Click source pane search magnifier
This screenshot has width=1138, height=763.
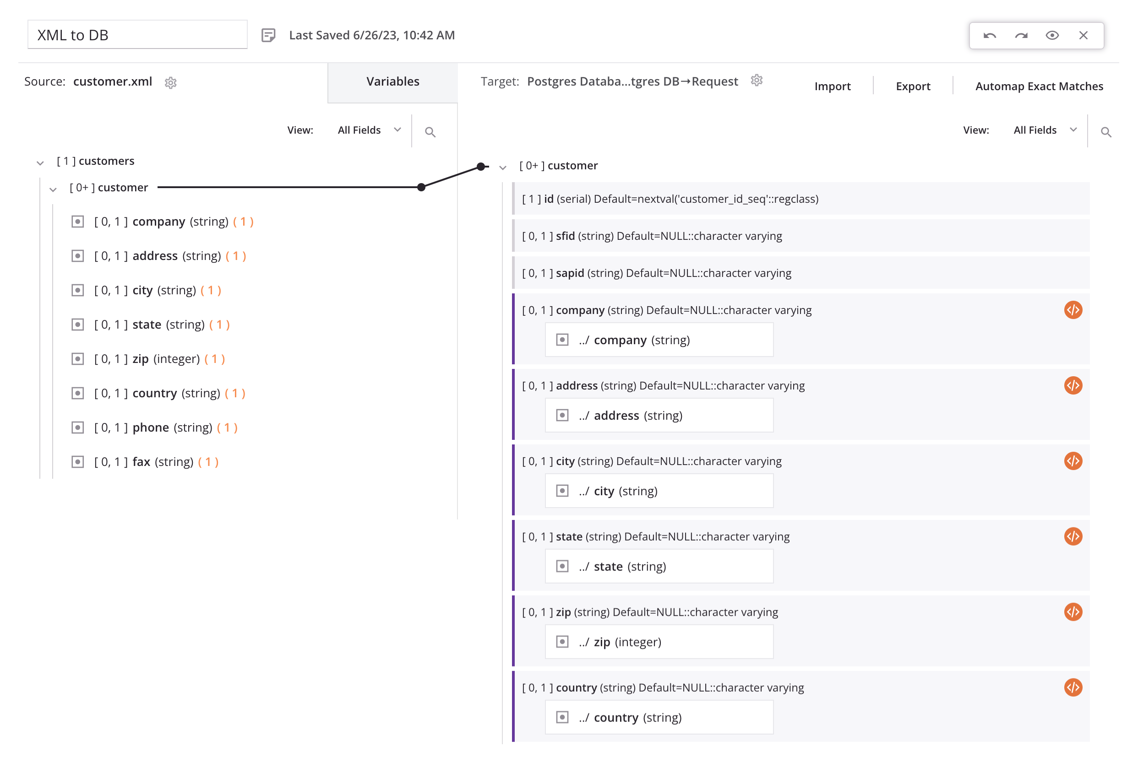430,132
